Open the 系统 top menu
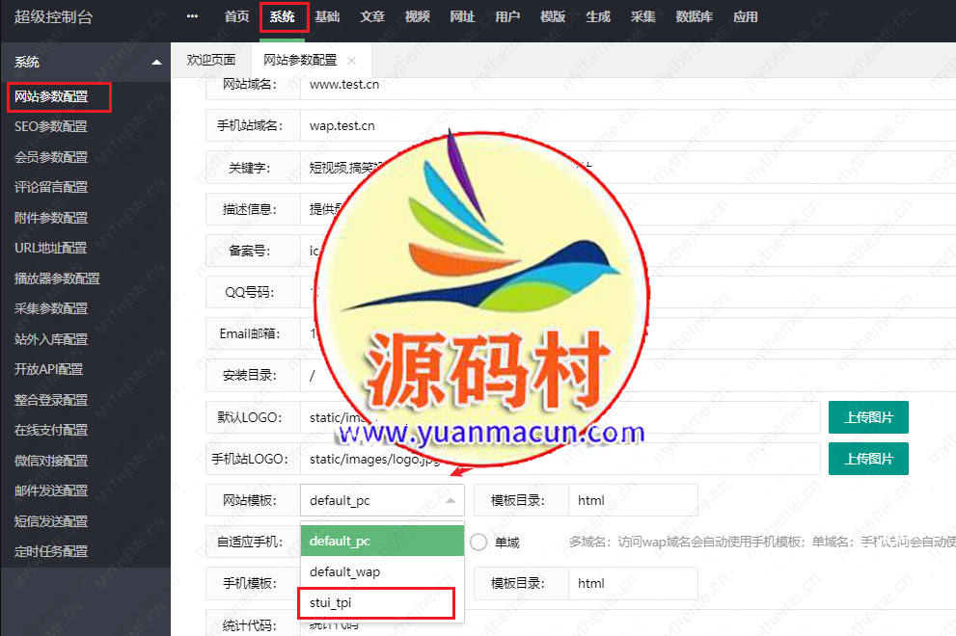The height and width of the screenshot is (636, 956). [x=284, y=15]
